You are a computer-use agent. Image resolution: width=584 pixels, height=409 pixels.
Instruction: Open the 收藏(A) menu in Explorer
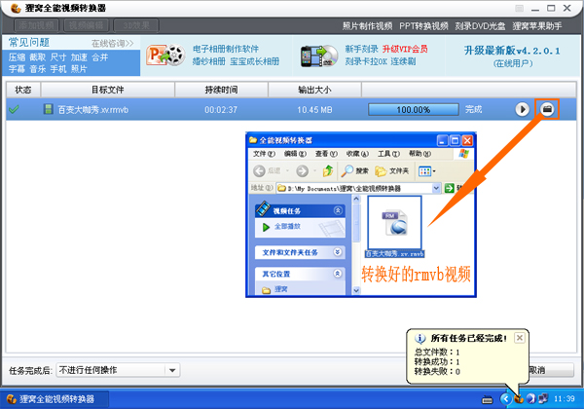tap(357, 154)
